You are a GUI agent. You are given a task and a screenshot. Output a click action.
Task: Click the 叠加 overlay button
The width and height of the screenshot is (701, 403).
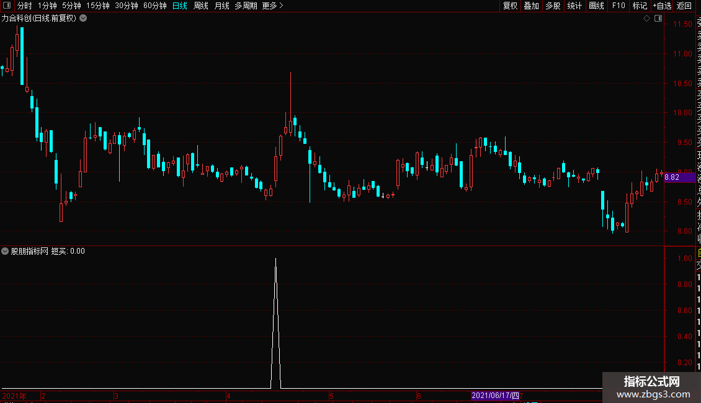tap(531, 6)
